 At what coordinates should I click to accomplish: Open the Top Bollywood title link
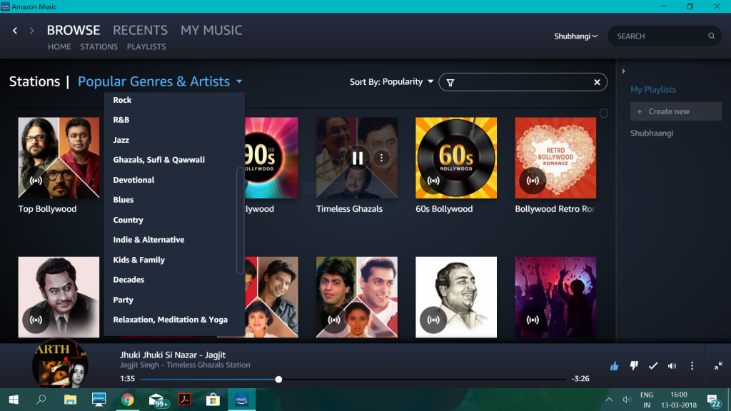pos(47,209)
